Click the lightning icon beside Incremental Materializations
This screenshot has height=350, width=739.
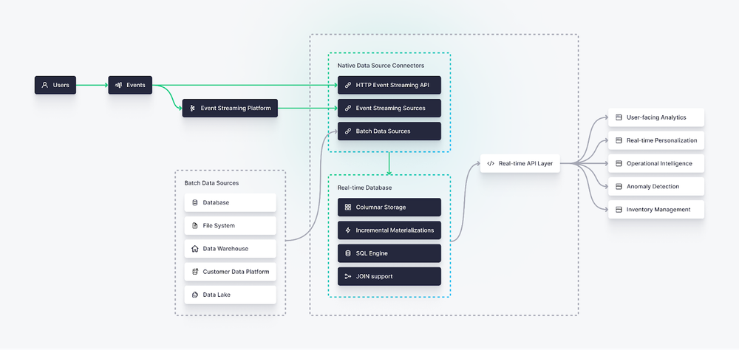click(348, 230)
